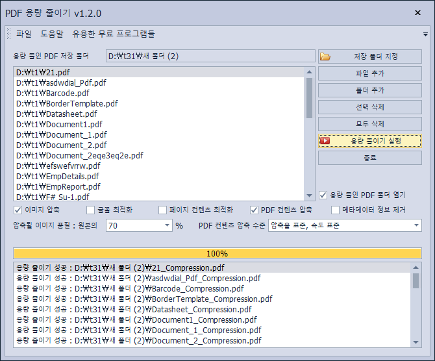Select the Document1_Compression.pdf log row
The width and height of the screenshot is (435, 361).
point(212,320)
